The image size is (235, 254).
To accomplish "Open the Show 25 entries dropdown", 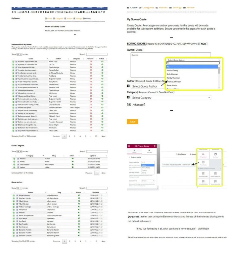I will click(x=19, y=54).
